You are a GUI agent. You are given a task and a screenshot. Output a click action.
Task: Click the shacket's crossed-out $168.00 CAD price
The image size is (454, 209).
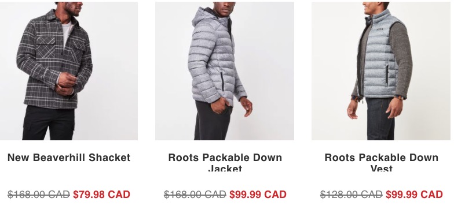(x=39, y=195)
